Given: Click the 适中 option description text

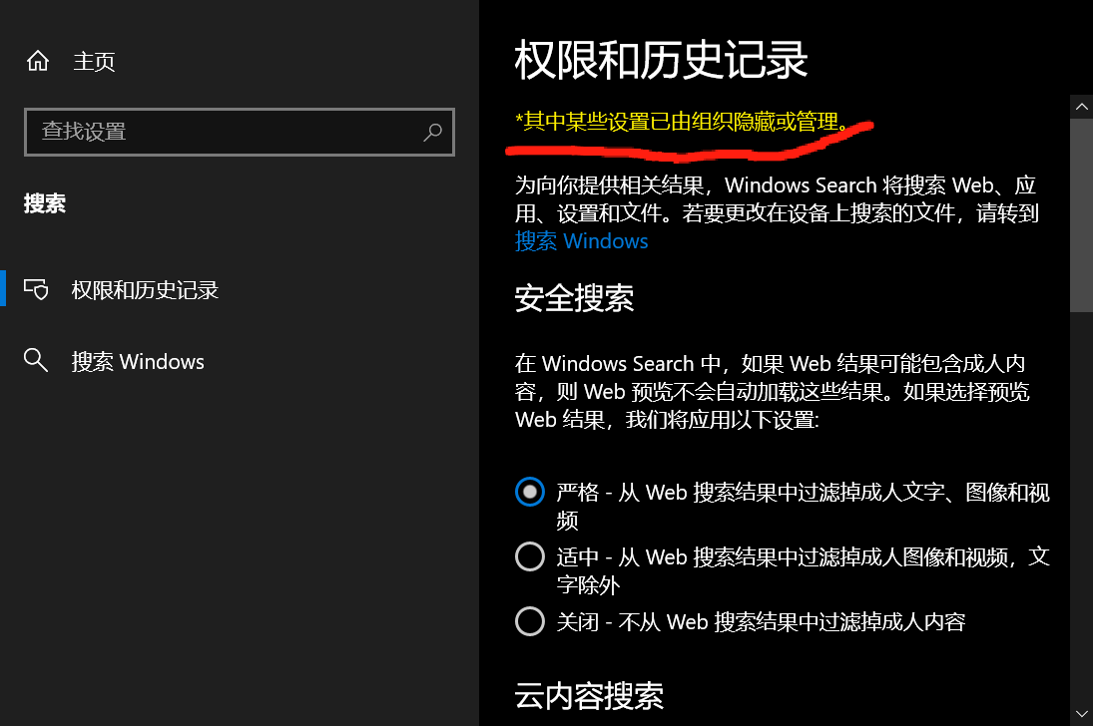Looking at the screenshot, I should pos(803,570).
